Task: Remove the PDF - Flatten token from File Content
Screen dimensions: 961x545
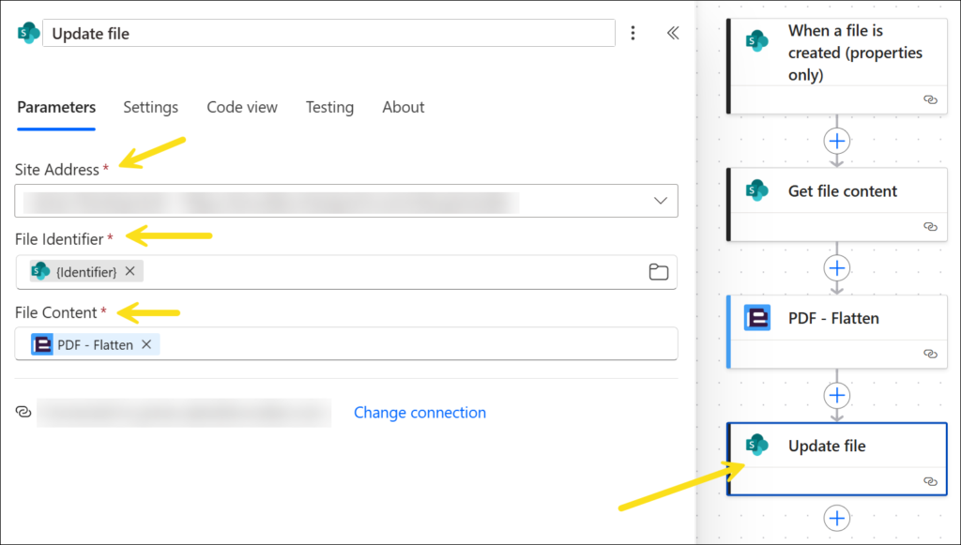Action: pyautogui.click(x=146, y=344)
